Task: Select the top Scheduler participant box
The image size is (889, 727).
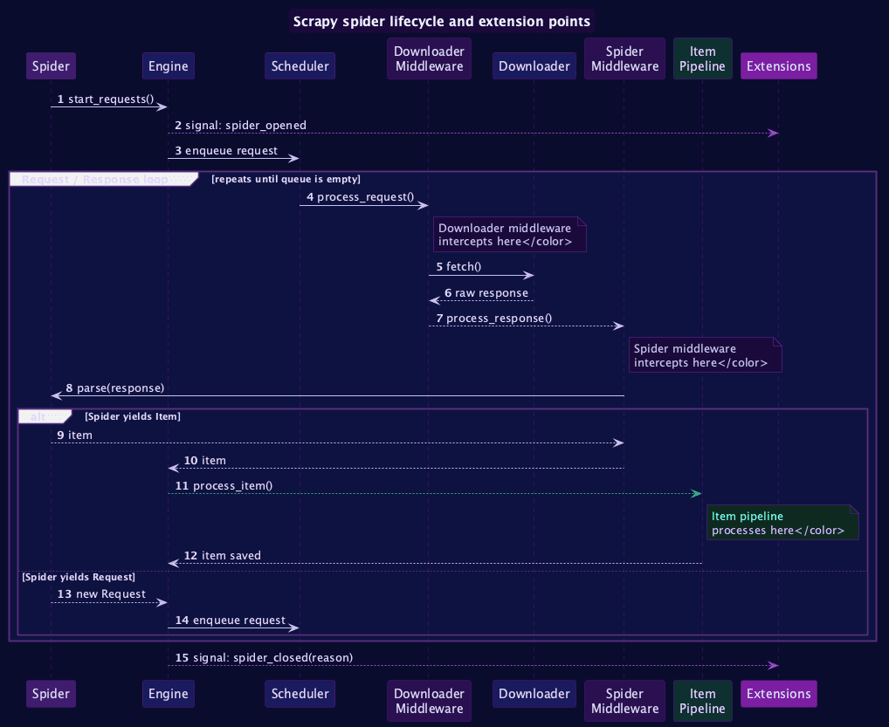Action: coord(300,65)
